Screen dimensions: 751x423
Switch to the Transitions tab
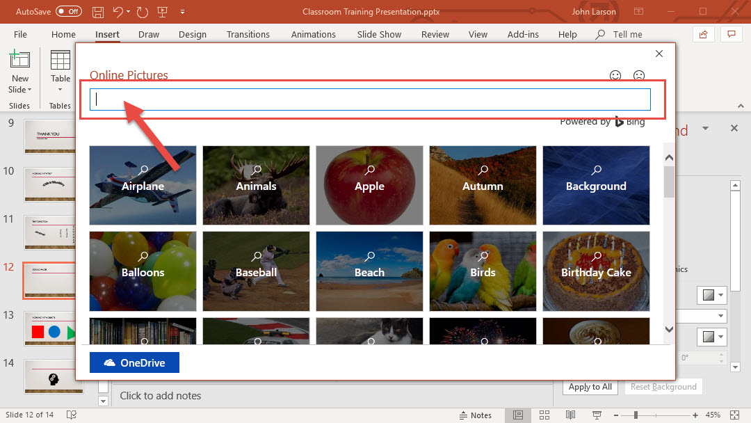(248, 35)
